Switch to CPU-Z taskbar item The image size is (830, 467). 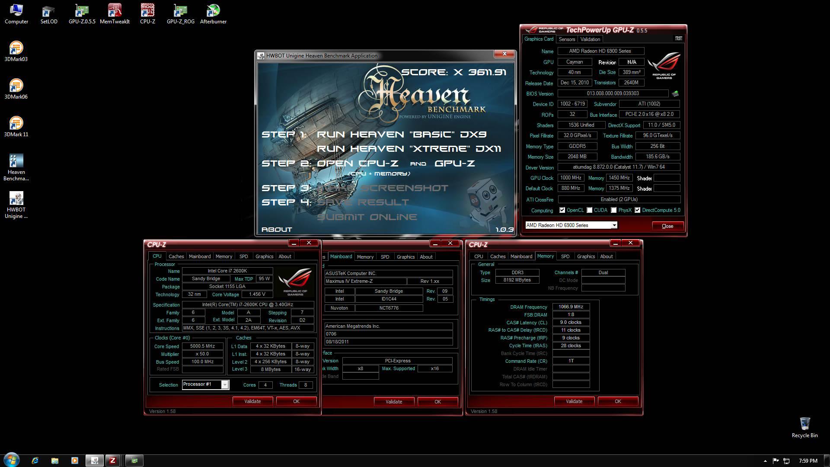[x=113, y=461]
